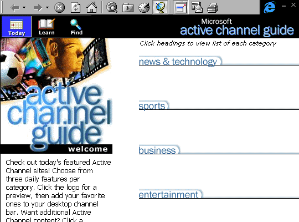299x222 pixels.
Task: Switch to the Find tab
Action: [x=76, y=27]
